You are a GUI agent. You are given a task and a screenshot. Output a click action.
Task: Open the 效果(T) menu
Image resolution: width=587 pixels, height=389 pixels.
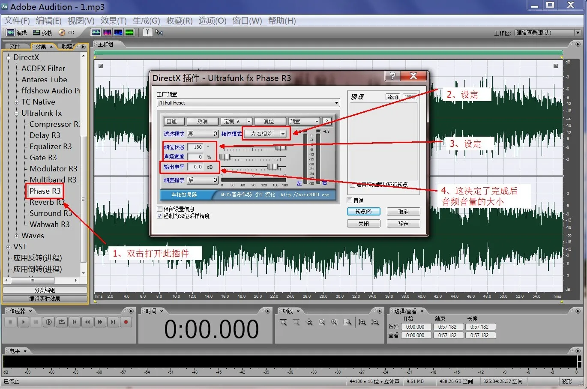pyautogui.click(x=114, y=21)
